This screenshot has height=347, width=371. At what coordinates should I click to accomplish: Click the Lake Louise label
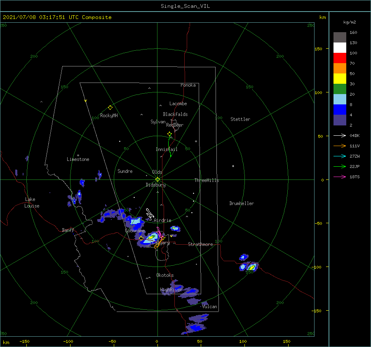pyautogui.click(x=32, y=203)
